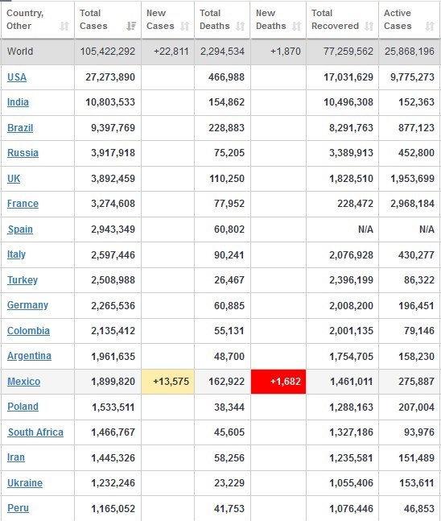Select the World total cases cell

(x=108, y=52)
